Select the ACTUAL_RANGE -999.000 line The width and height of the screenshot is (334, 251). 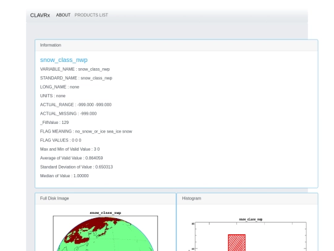click(x=75, y=105)
